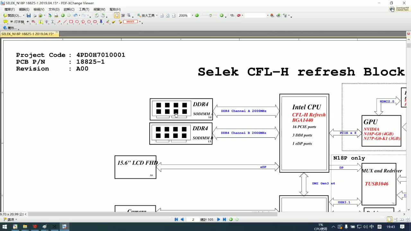Open the 註解(C) menu

coord(69,9)
